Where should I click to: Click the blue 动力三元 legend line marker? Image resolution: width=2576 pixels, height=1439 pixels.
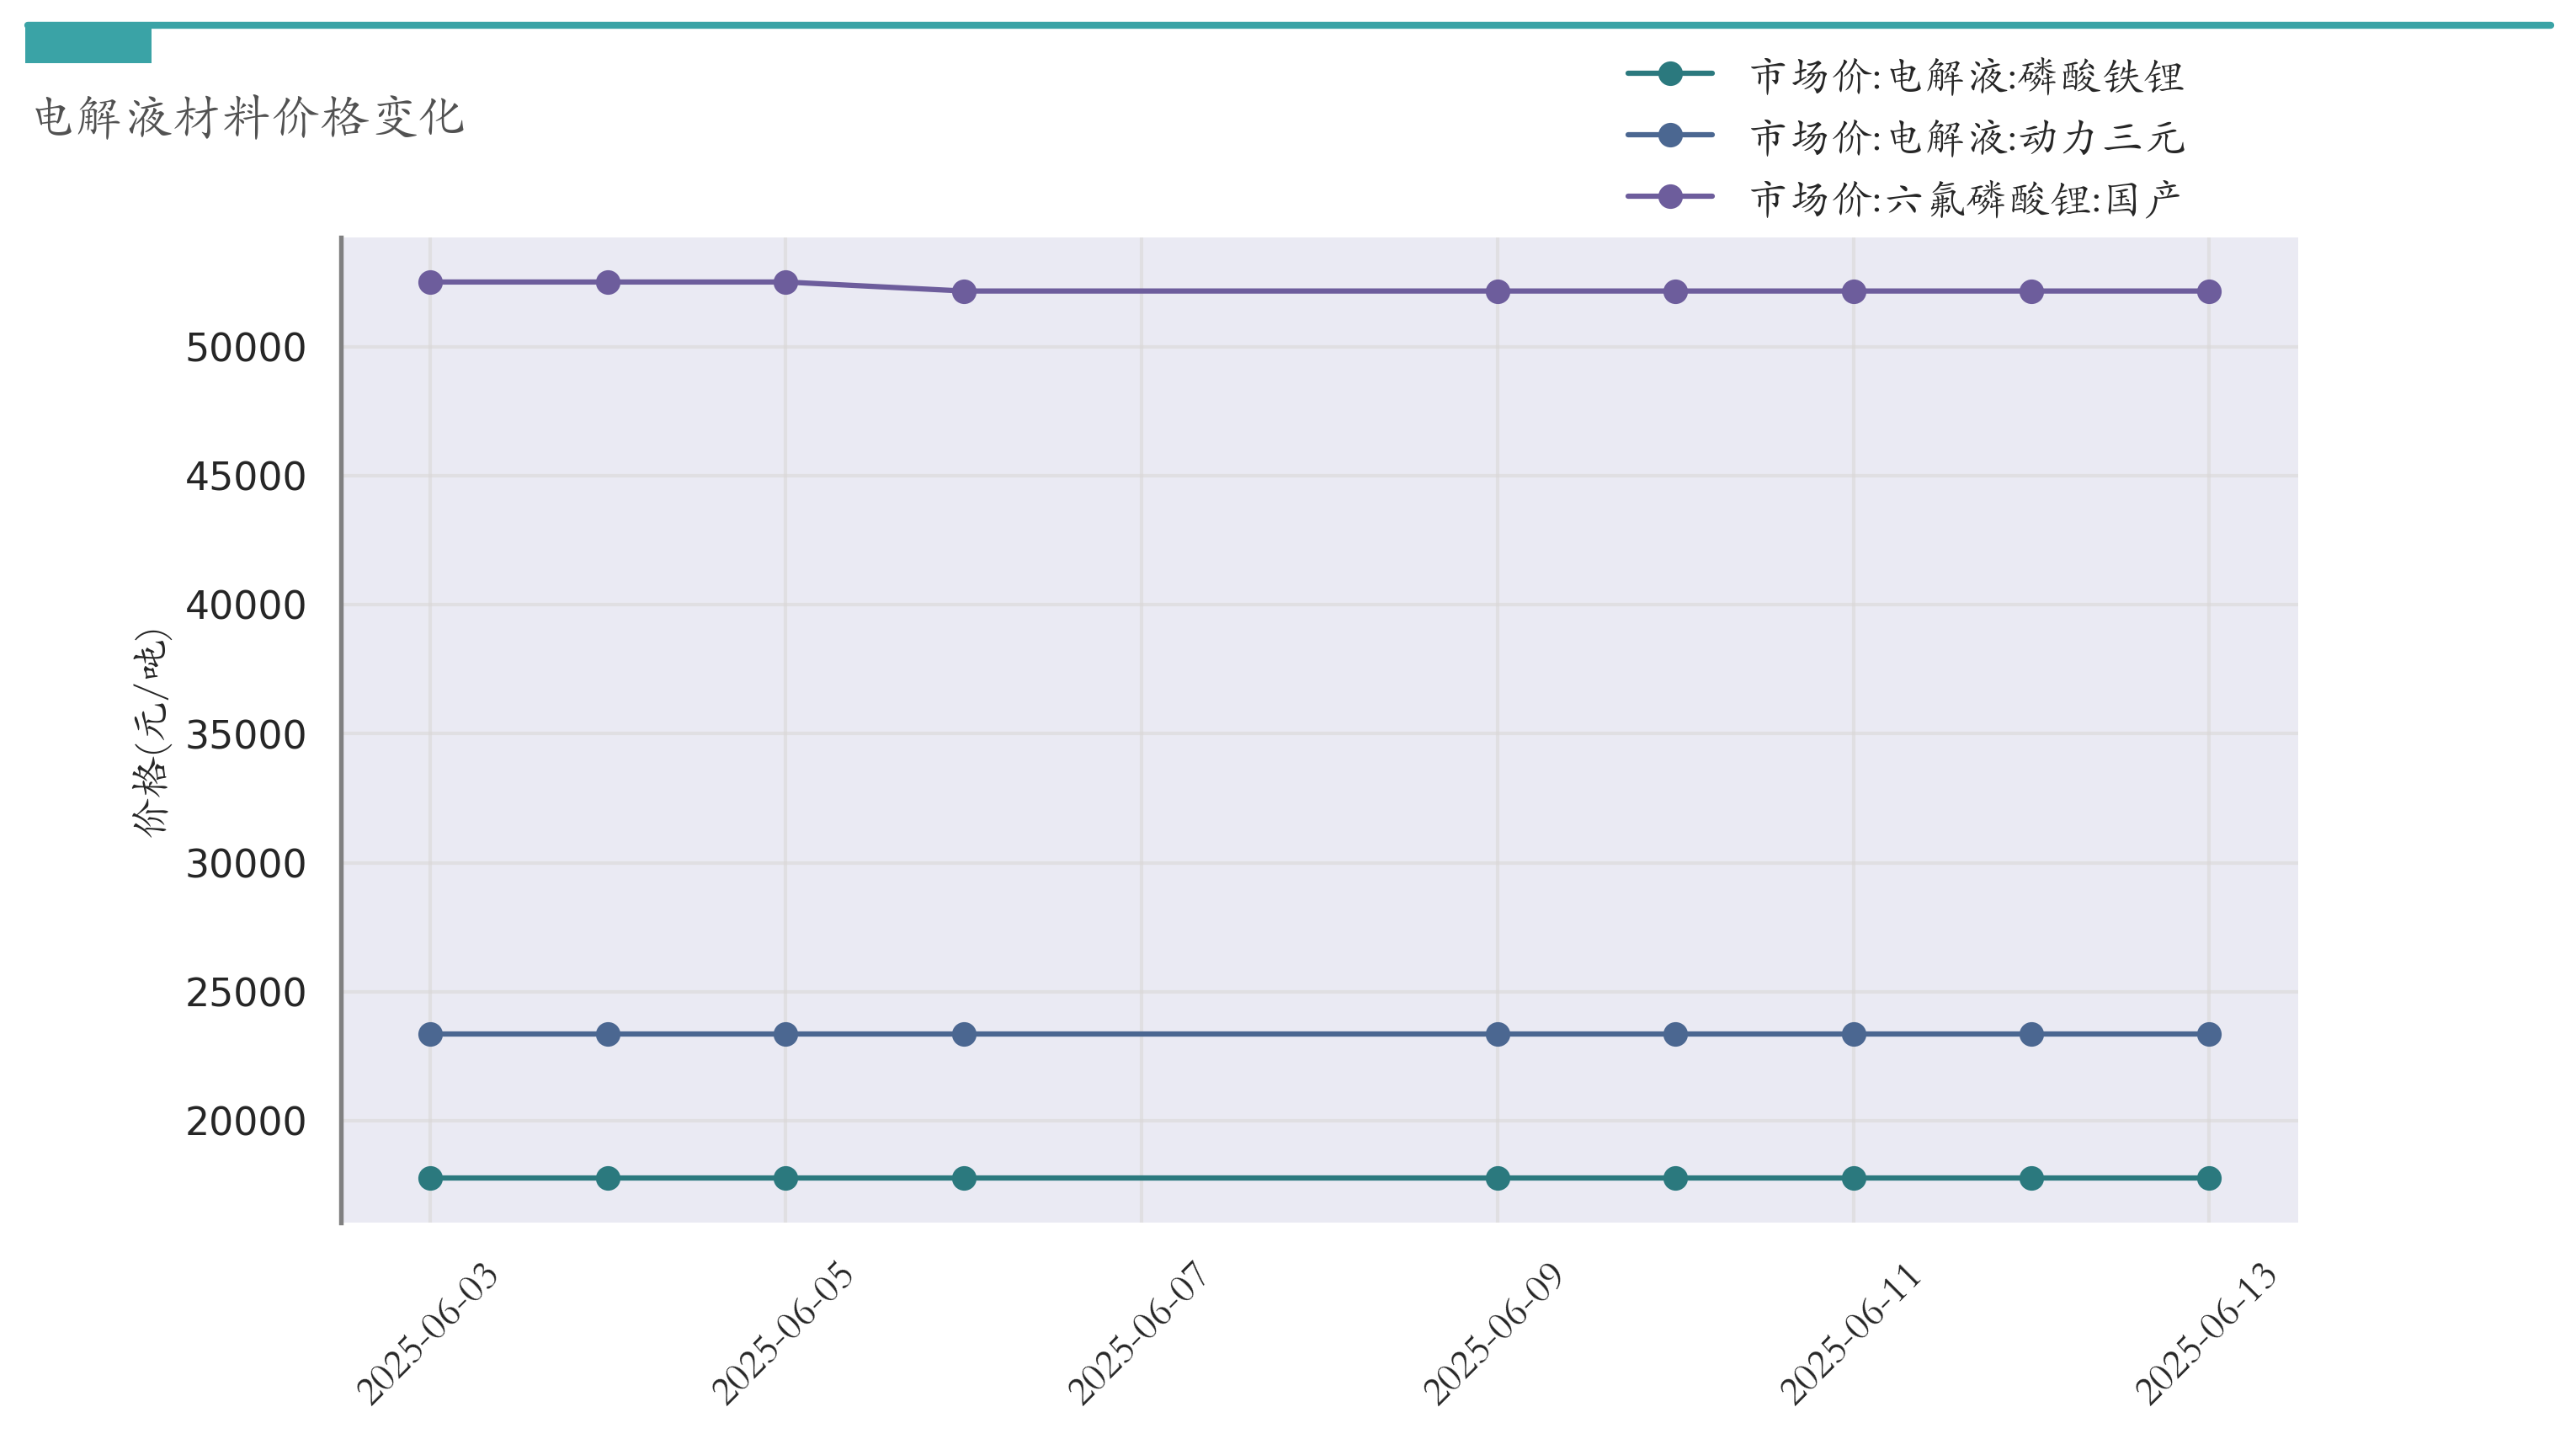(x=1669, y=135)
